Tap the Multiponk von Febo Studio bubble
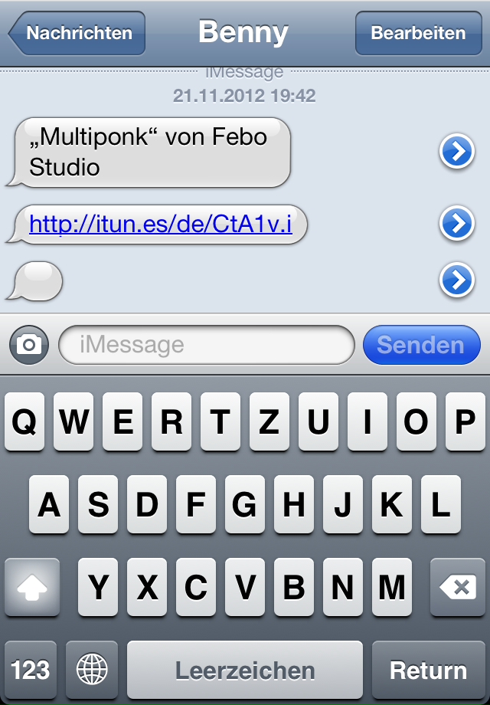The image size is (490, 705). (149, 152)
